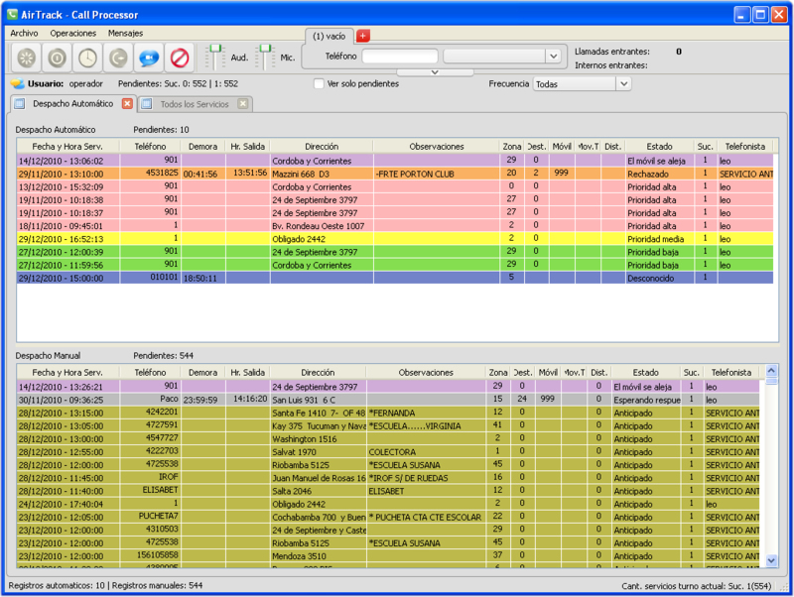Click the Mic. volume slider handle
The image size is (794, 597).
(x=265, y=49)
